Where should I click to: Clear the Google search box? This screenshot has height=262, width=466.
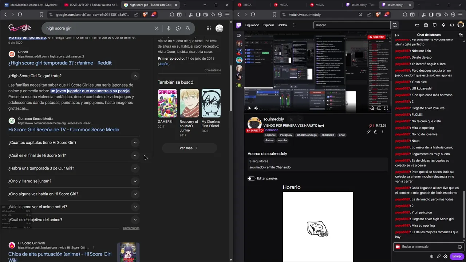(x=157, y=28)
